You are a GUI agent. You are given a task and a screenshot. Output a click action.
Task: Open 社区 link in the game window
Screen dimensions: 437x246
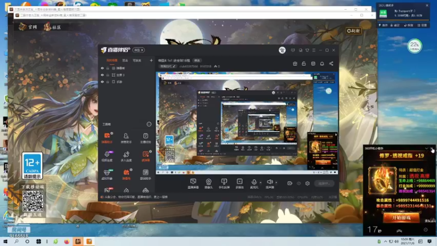point(52,27)
